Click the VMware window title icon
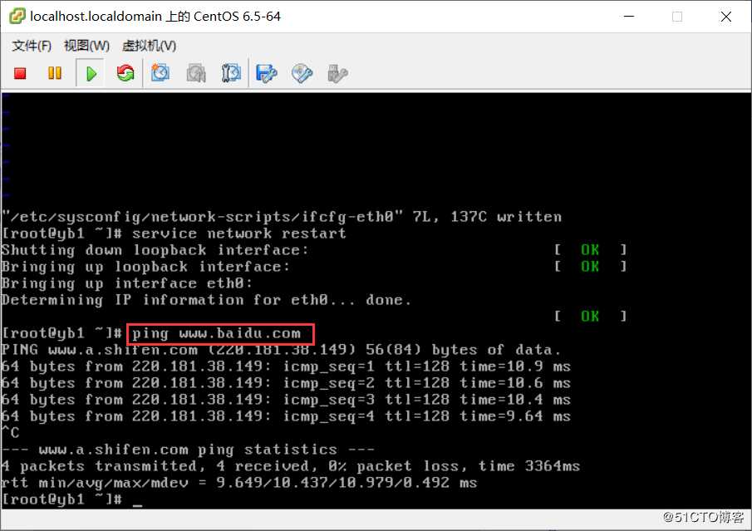The height and width of the screenshot is (531, 752). tap(17, 17)
